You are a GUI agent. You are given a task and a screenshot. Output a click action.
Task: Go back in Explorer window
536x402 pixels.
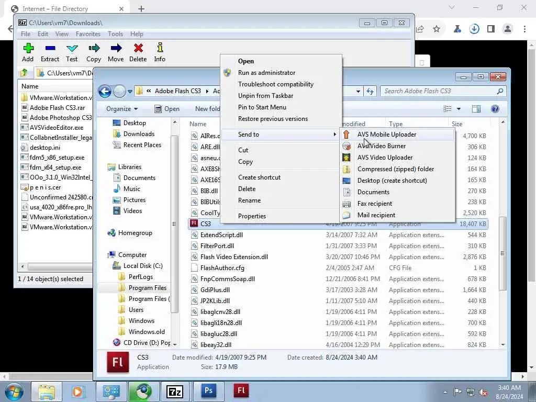[105, 91]
